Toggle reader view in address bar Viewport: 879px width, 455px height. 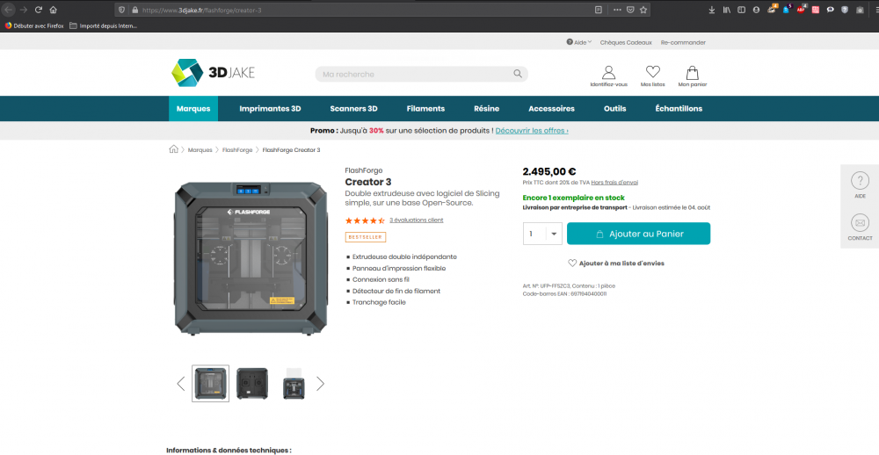599,10
